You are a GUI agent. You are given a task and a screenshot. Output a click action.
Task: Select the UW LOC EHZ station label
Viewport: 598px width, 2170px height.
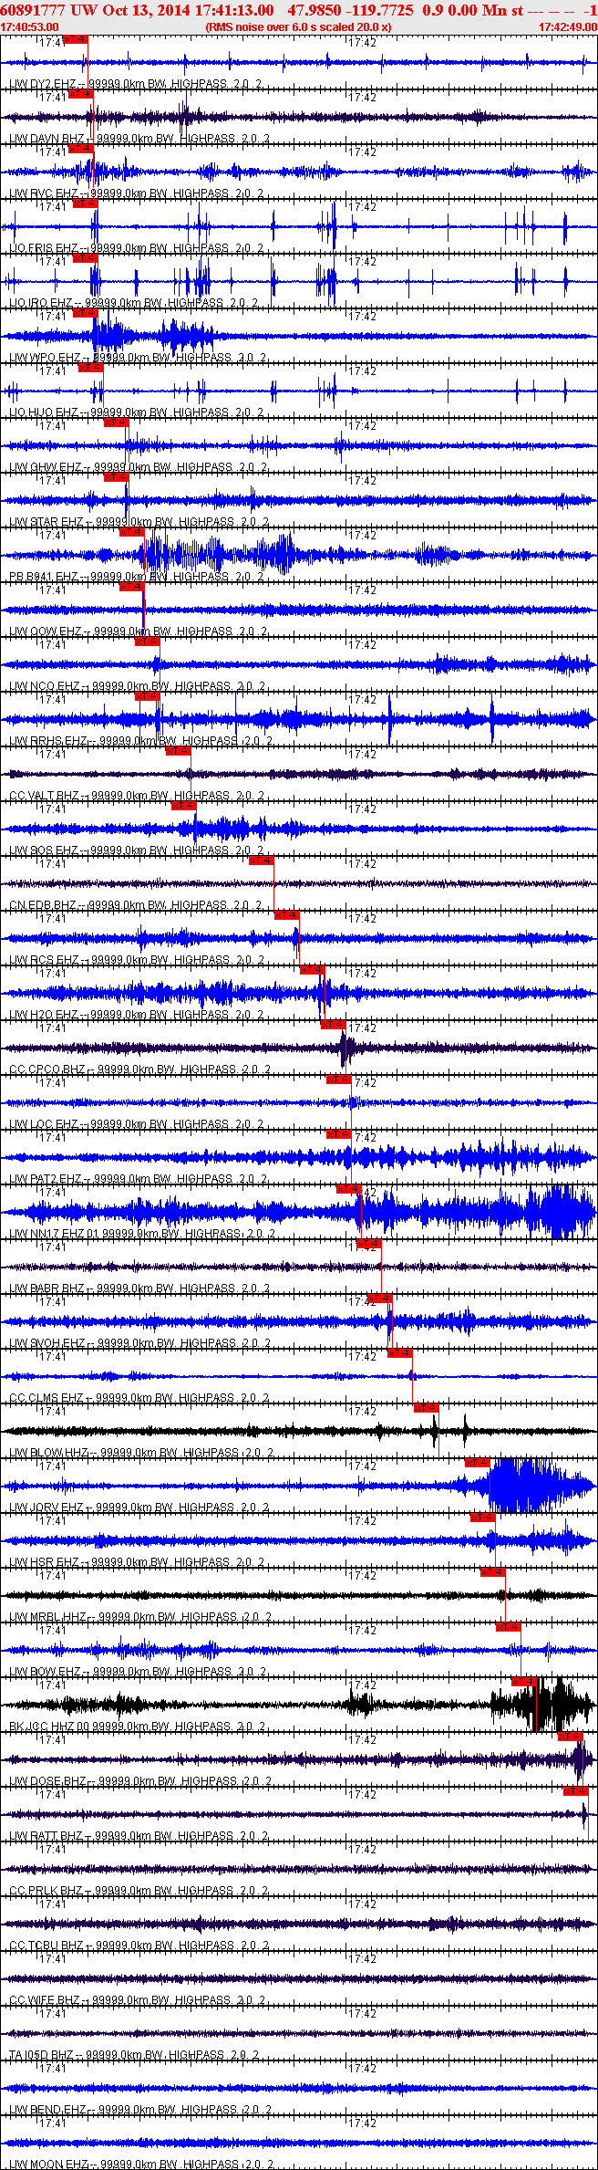[44, 1124]
